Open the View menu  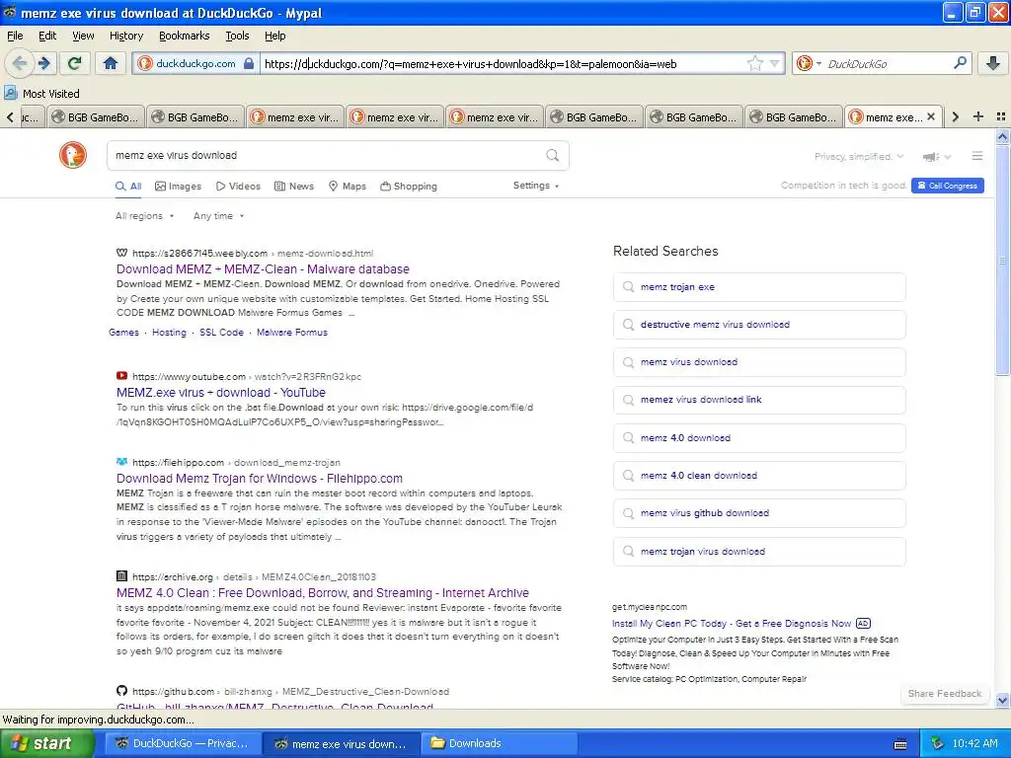[x=83, y=36]
